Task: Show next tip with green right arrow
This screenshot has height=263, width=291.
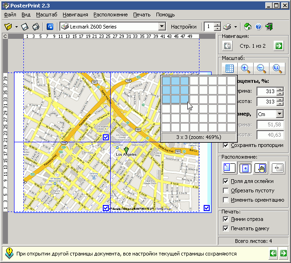Action: (x=283, y=253)
